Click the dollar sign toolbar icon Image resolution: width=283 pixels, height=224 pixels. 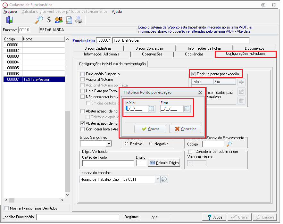[49, 20]
